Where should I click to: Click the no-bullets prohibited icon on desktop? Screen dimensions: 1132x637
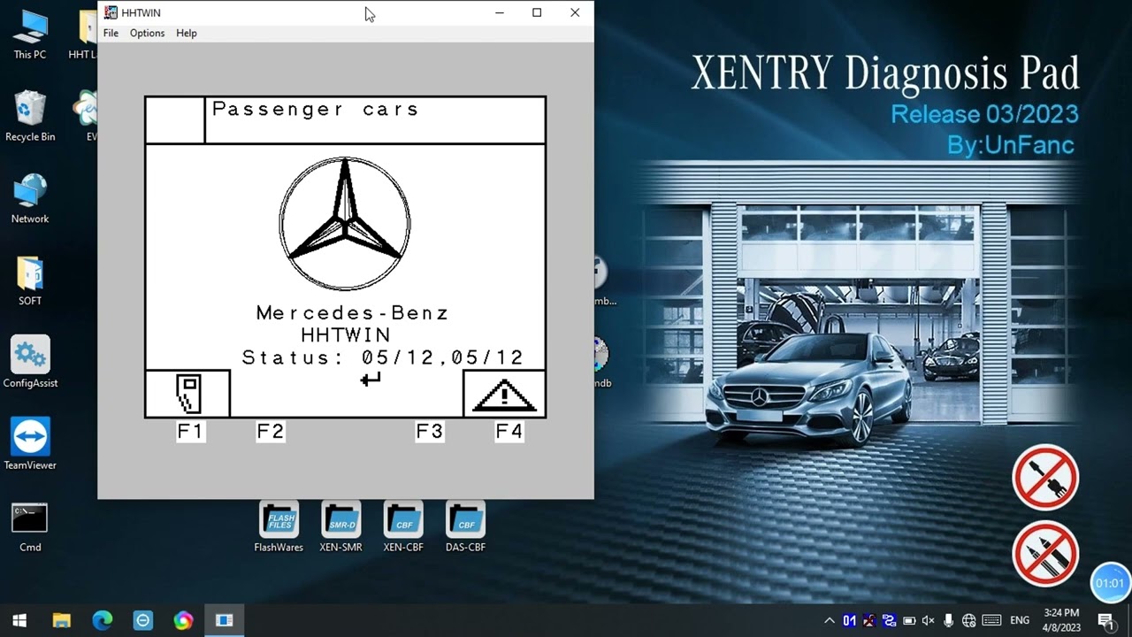(x=1045, y=554)
